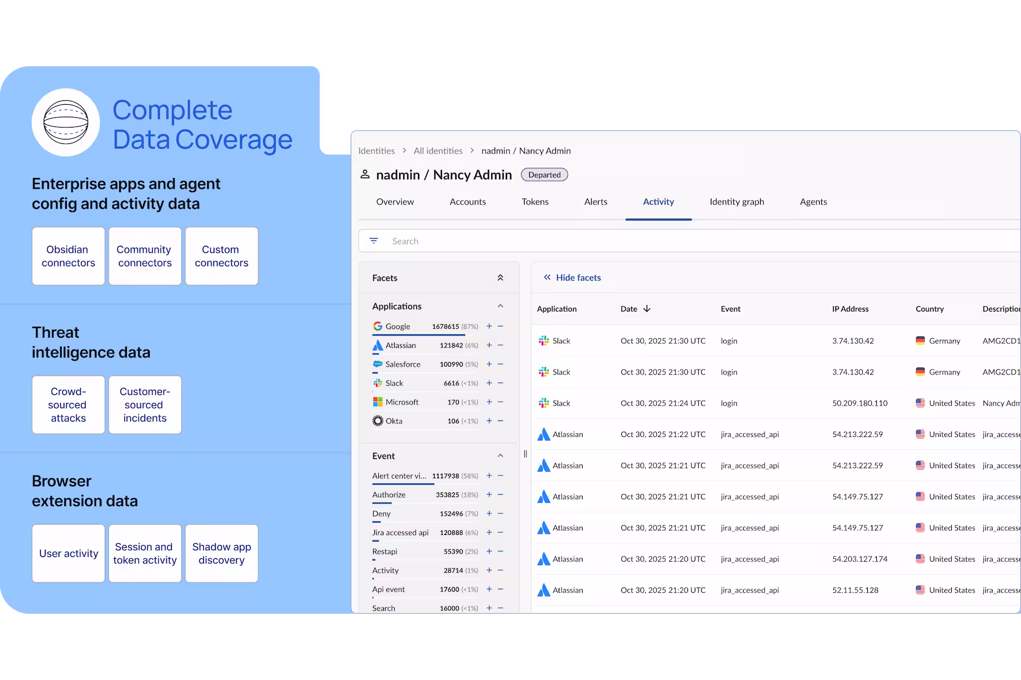Viewport: 1021px width, 680px height.
Task: Click the Shadow app discovery card
Action: 221,553
